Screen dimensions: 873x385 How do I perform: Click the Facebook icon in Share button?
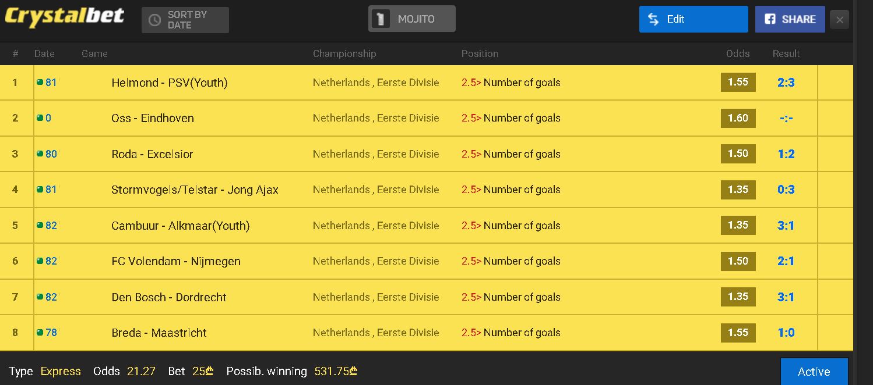pyautogui.click(x=770, y=19)
